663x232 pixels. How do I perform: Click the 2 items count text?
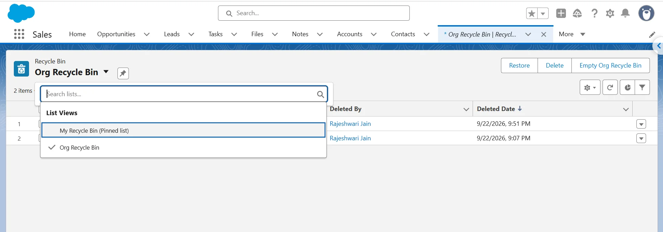23,91
